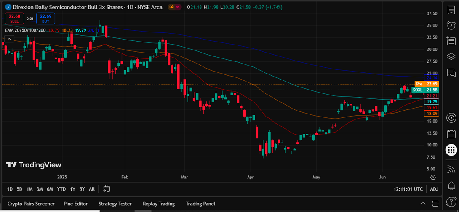This screenshot has height=212, width=459.
Task: Click the pre-market session sun icon
Action: 171,7
